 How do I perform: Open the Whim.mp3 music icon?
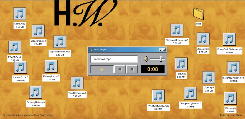(230, 98)
